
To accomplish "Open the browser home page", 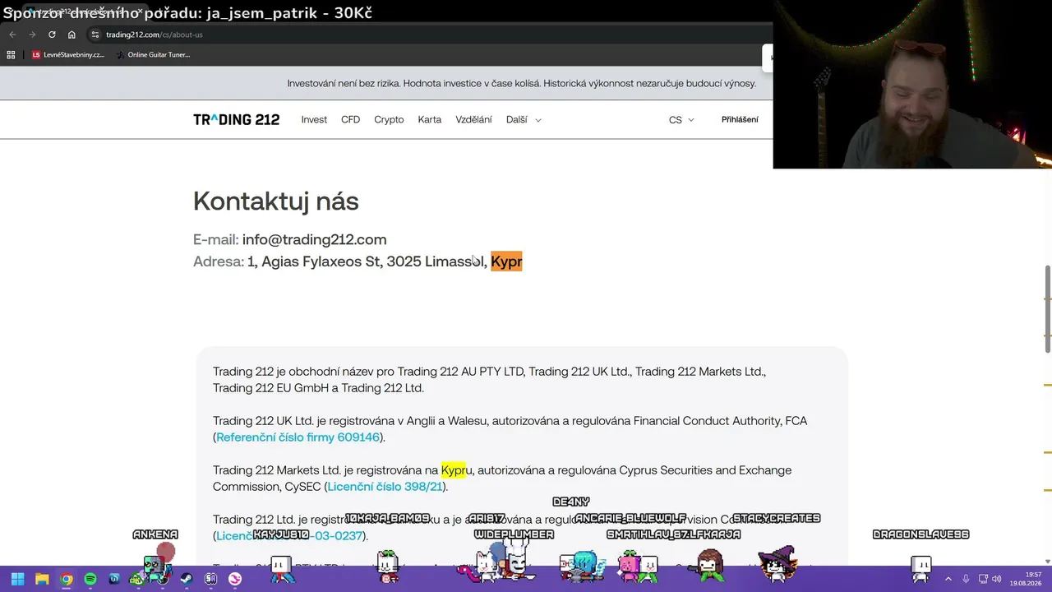I will click(x=72, y=35).
